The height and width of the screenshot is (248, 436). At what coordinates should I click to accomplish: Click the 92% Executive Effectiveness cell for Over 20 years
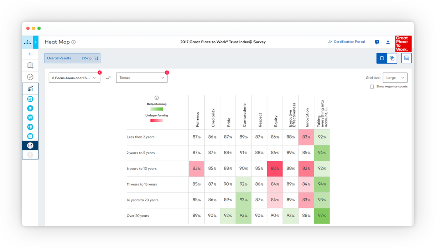[x=291, y=216]
